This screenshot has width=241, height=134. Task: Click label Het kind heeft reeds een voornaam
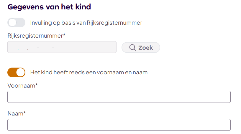pos(89,72)
